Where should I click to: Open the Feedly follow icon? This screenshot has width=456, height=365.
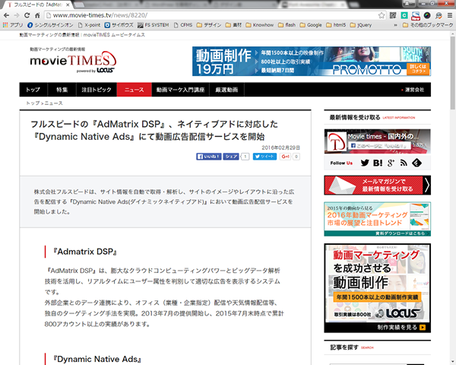tap(416, 163)
